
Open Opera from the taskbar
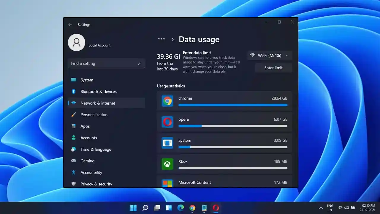click(x=216, y=208)
